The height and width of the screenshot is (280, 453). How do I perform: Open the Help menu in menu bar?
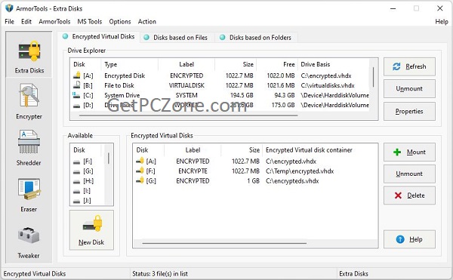pyautogui.click(x=442, y=21)
